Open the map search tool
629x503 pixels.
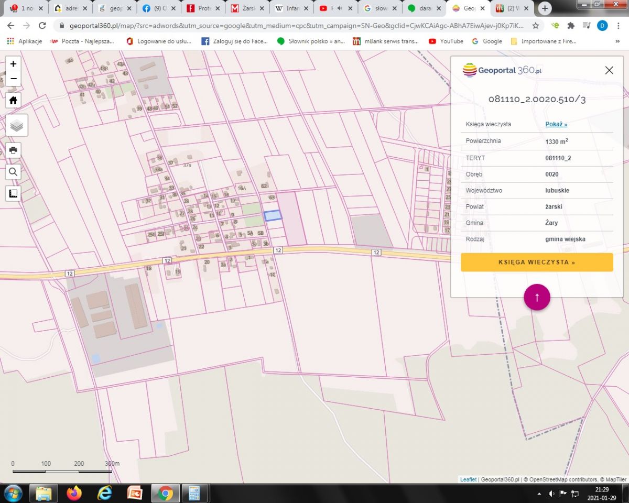(14, 171)
